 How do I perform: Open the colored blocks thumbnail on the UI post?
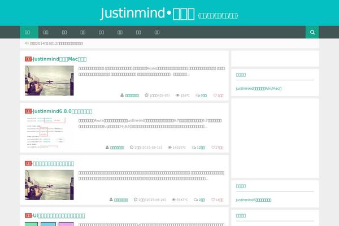point(49,224)
